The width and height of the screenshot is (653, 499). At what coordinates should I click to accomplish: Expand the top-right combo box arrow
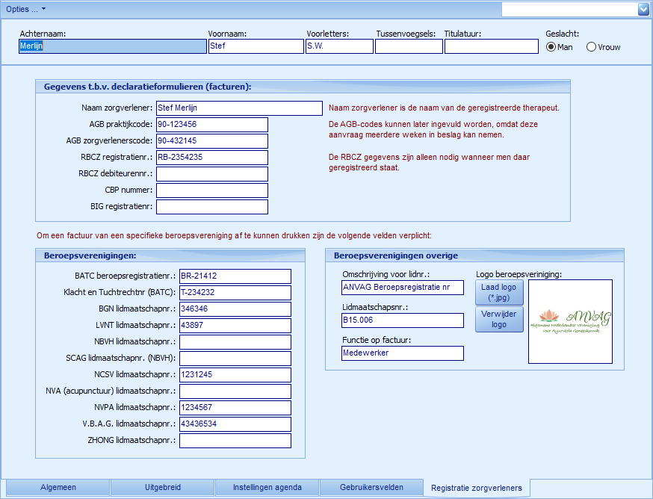[x=643, y=9]
